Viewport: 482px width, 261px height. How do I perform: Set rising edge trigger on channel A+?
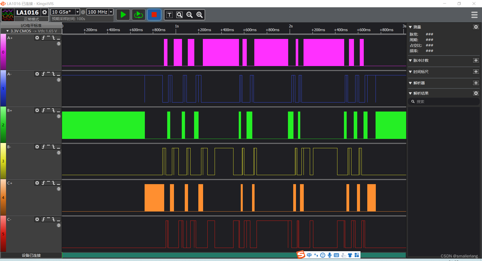coord(43,38)
